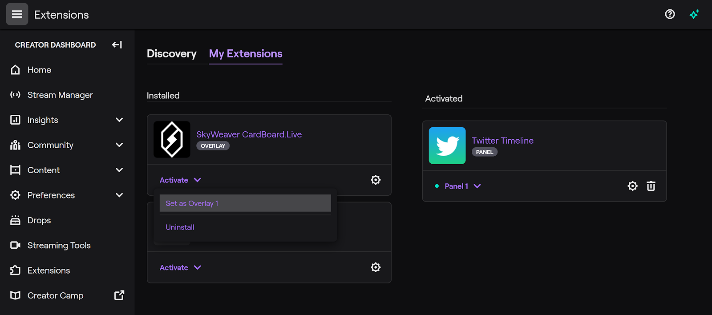This screenshot has height=315, width=712.
Task: Delete Twitter Timeline with trash icon
Action: [x=651, y=186]
